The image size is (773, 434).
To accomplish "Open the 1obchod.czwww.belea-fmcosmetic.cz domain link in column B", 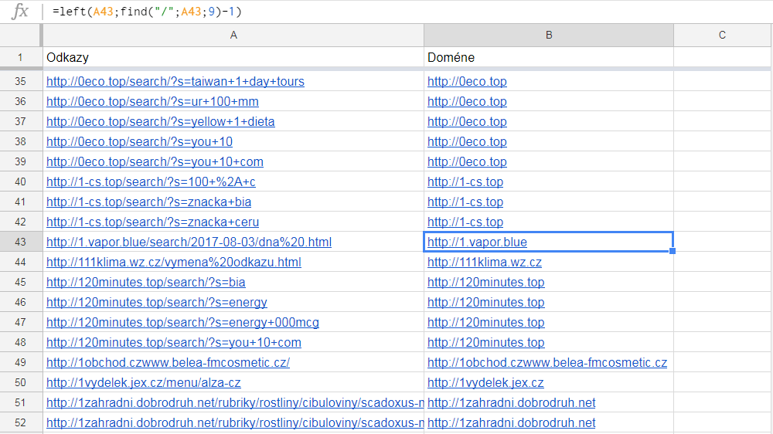I will point(547,362).
